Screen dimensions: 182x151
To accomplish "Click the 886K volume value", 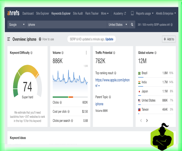I will point(58,61).
